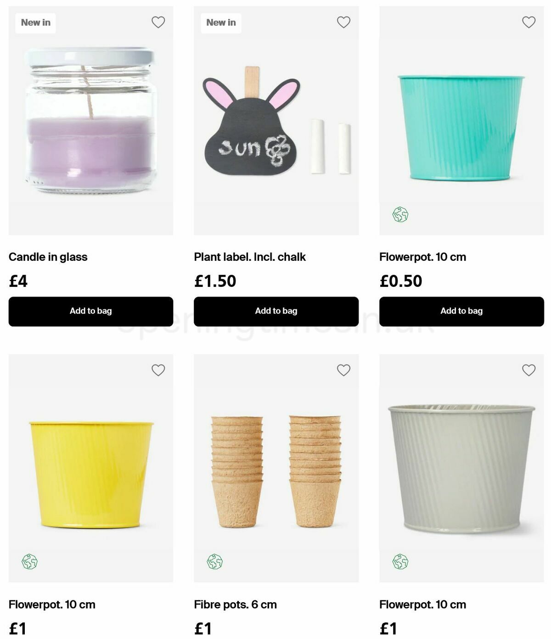Click sustainability globe icon on turquoise flowerpot
Screen dimensions: 551x639
point(400,214)
